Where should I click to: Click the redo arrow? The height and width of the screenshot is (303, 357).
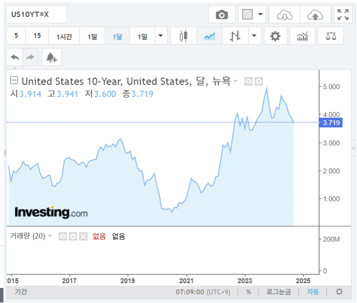[x=30, y=57]
